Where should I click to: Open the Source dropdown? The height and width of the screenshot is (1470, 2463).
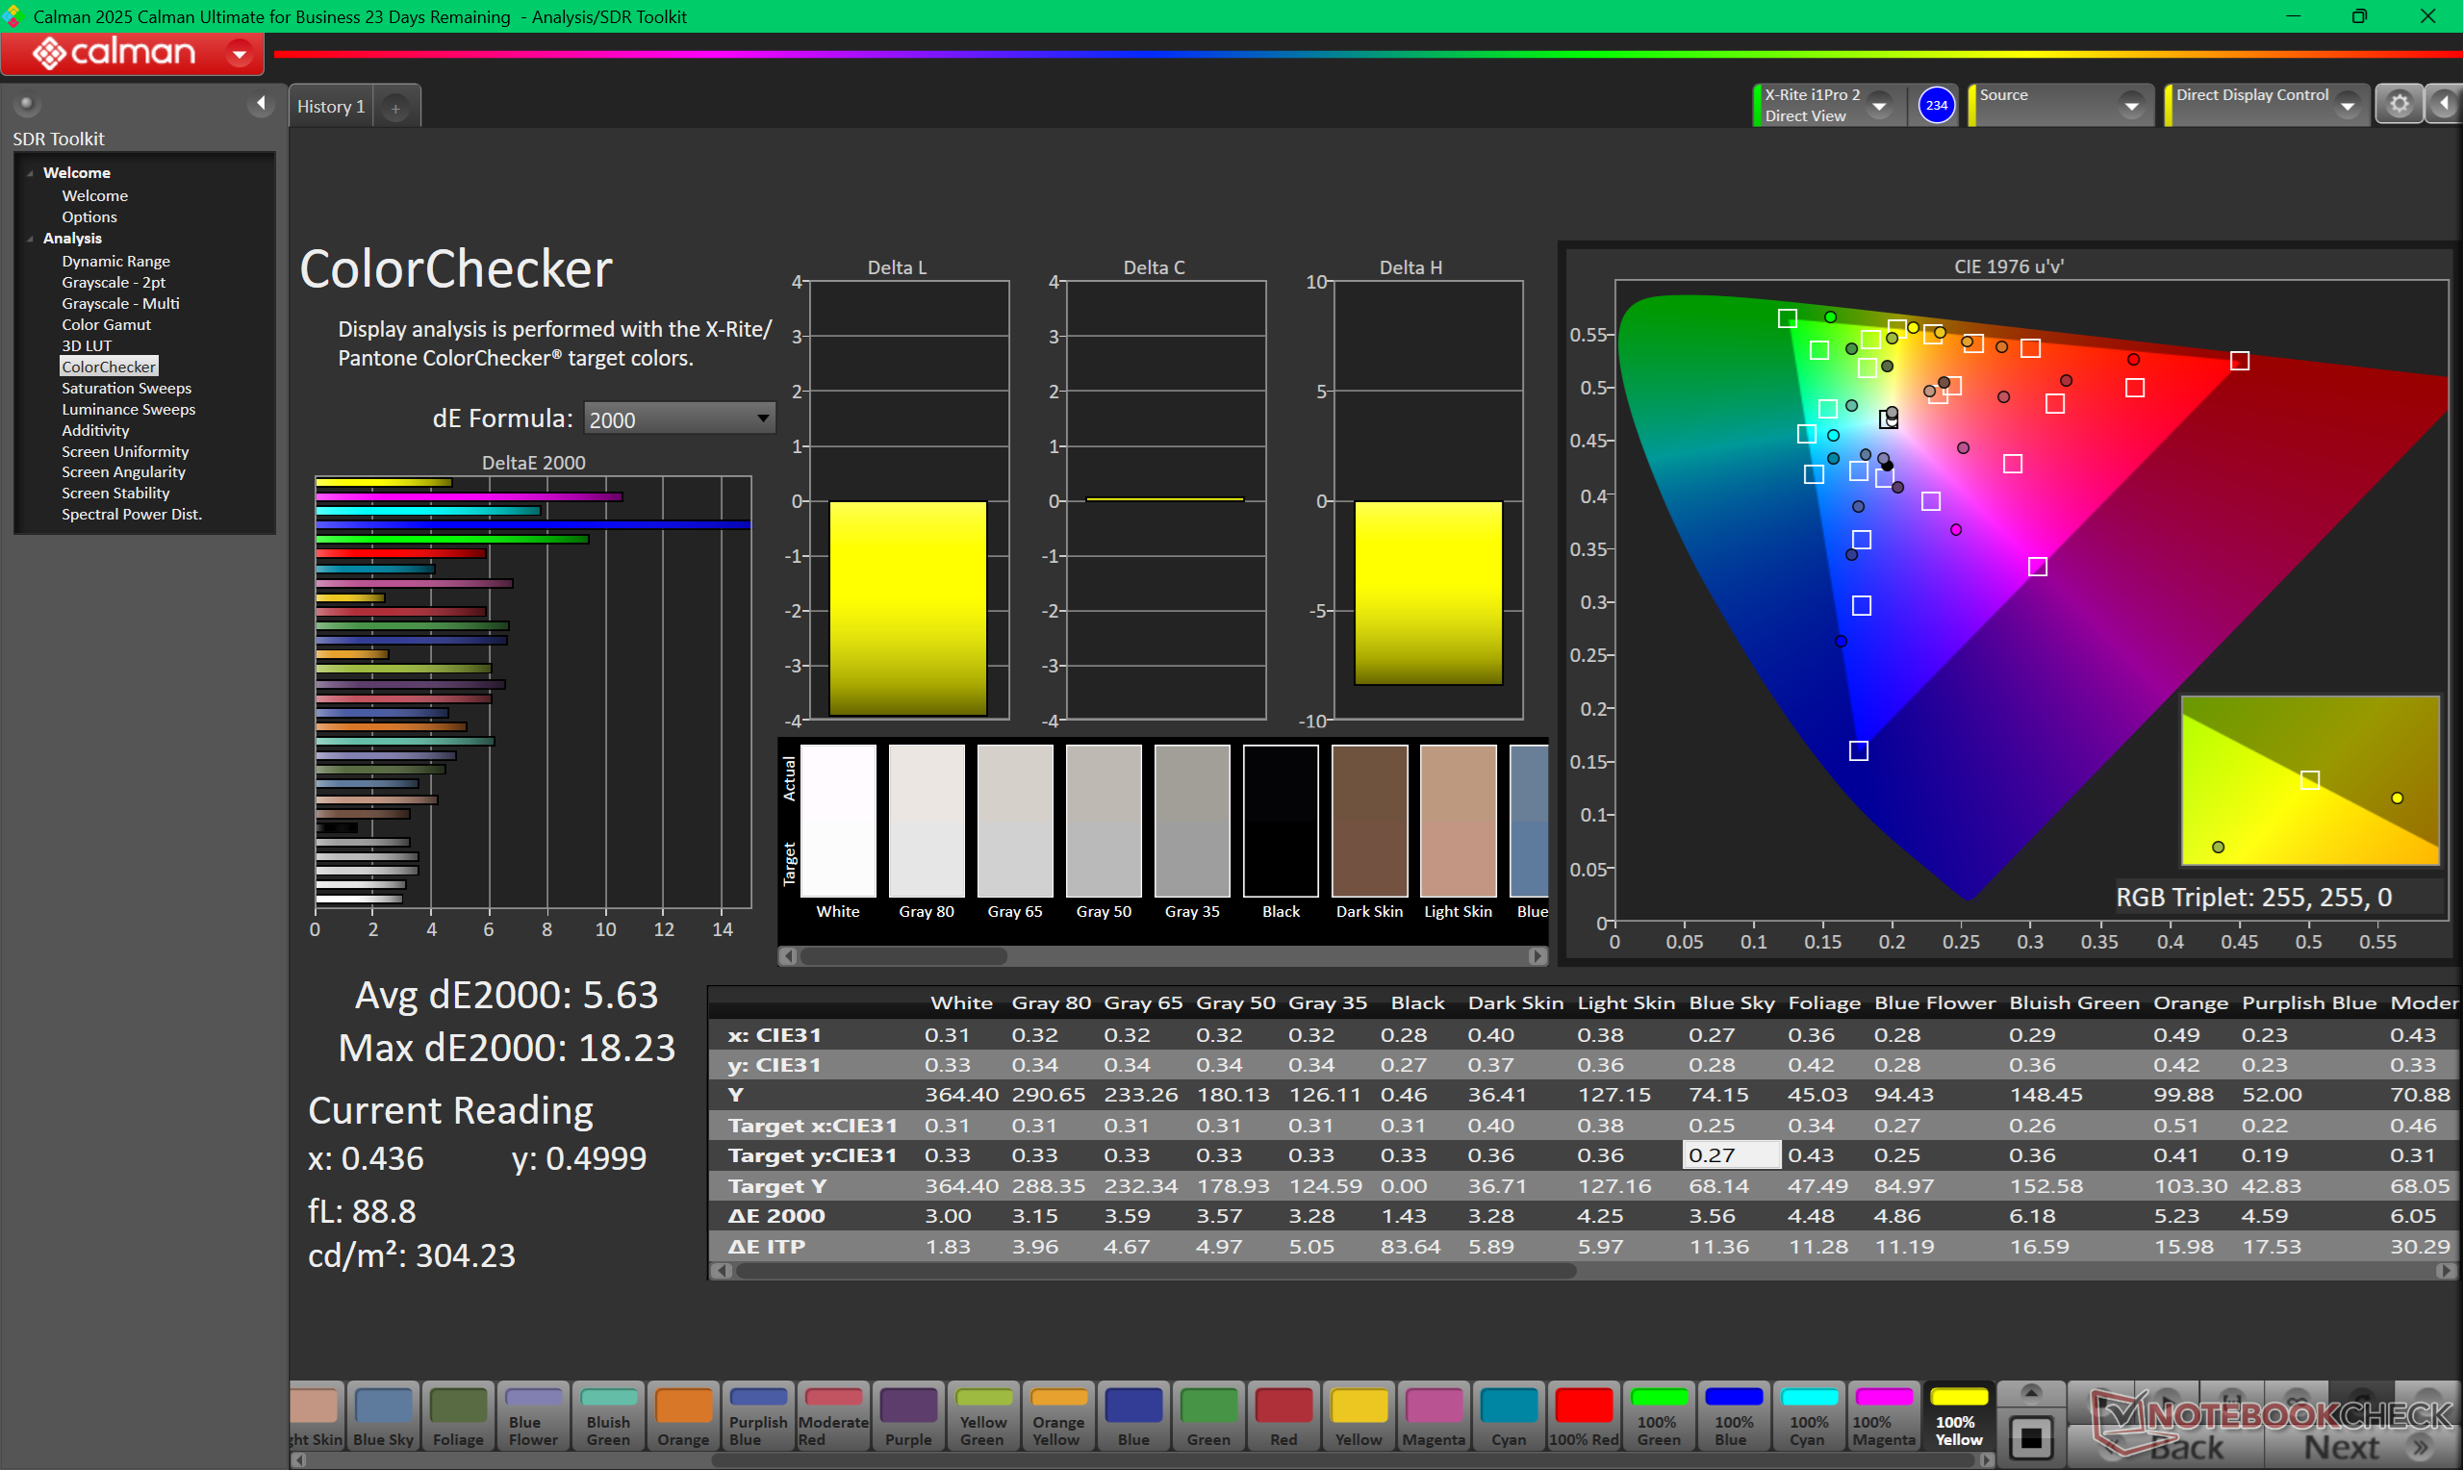point(2131,105)
